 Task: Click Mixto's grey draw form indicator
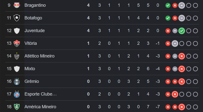pyautogui.click(x=175, y=69)
